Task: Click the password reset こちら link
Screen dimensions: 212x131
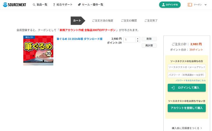Action: tap(202, 80)
